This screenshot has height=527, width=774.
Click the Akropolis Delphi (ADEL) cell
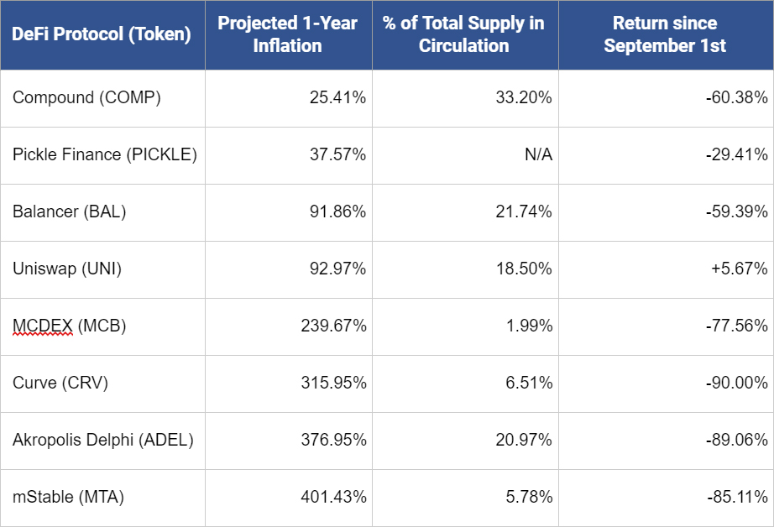pyautogui.click(x=102, y=441)
